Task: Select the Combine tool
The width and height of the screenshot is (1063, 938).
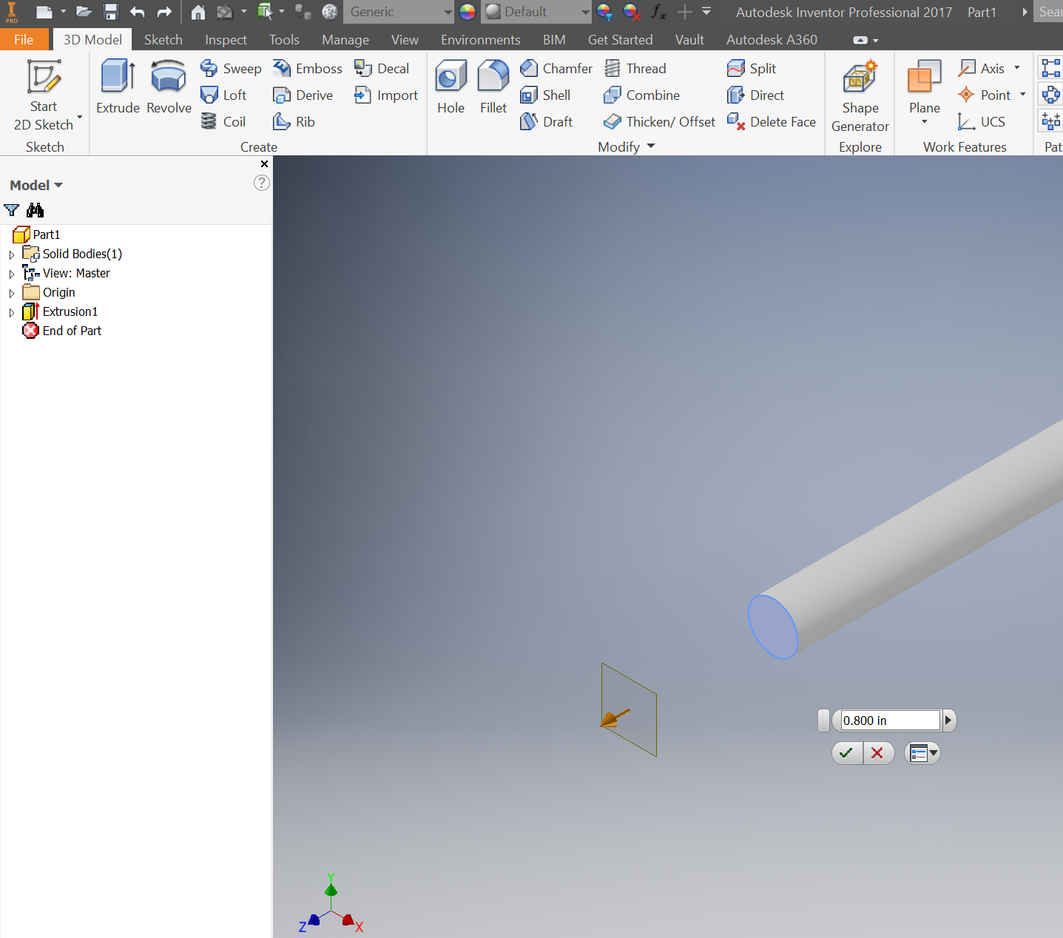Action: tap(642, 95)
